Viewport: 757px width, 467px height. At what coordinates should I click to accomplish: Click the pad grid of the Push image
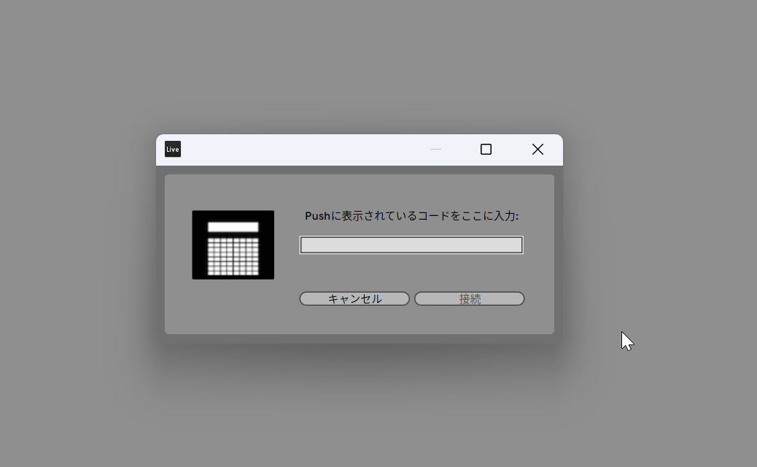pyautogui.click(x=233, y=256)
